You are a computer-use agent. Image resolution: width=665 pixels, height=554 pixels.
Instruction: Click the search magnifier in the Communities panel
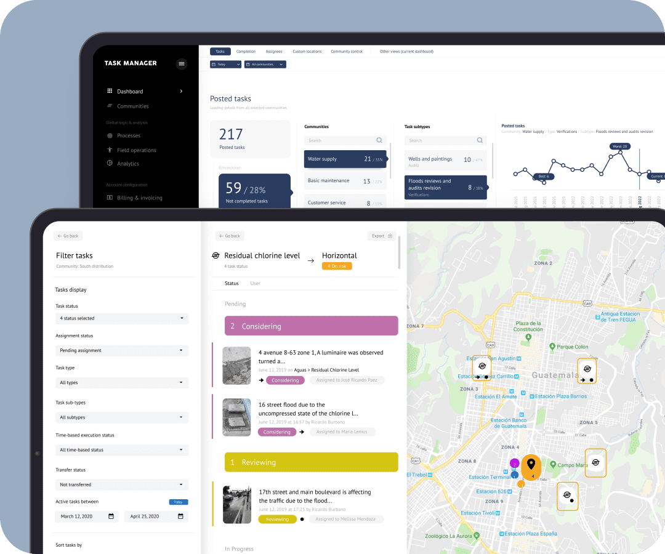[379, 140]
